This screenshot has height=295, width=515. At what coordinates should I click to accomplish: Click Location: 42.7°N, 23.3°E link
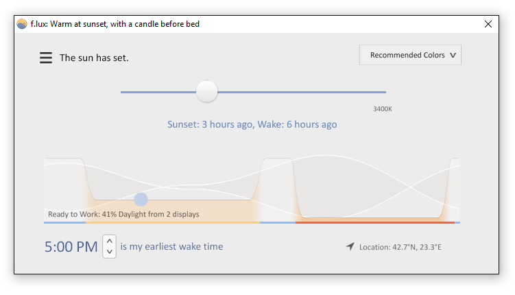pos(400,247)
